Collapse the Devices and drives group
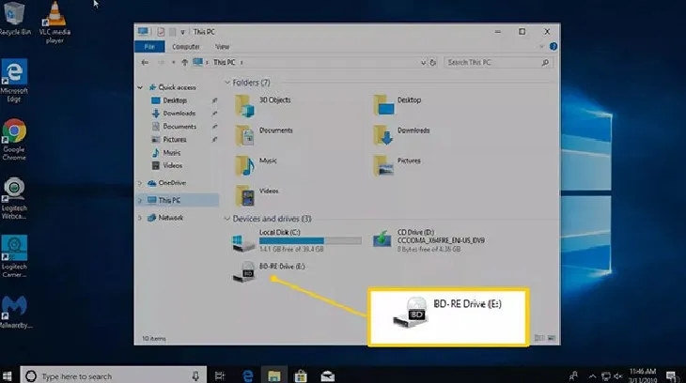Image resolution: width=686 pixels, height=383 pixels. pyautogui.click(x=227, y=219)
